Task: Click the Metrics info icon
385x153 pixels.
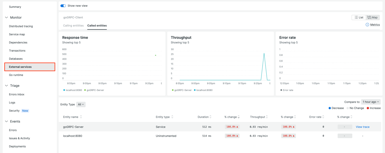Action: 367,25
